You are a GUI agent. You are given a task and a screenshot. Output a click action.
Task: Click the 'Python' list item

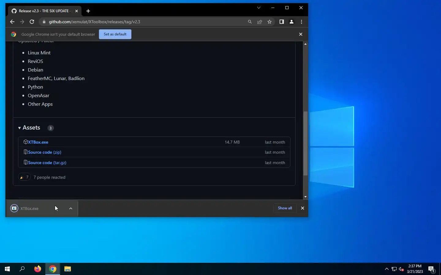click(x=36, y=87)
